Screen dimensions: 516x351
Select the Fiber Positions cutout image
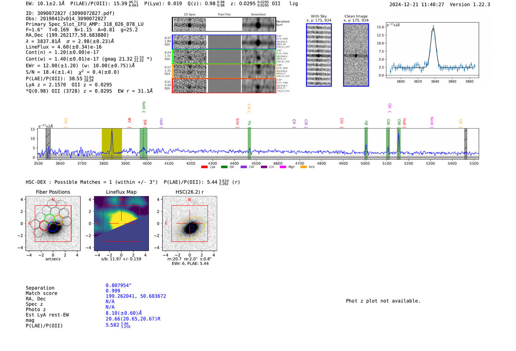[53, 224]
